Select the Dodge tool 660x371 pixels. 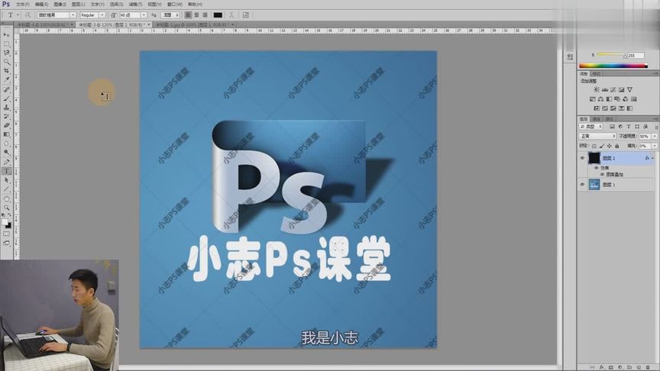[x=6, y=153]
